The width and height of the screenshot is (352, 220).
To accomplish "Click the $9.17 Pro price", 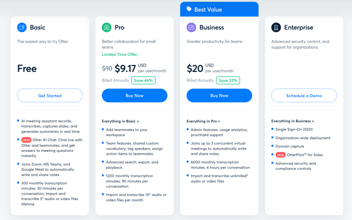I will (125, 69).
